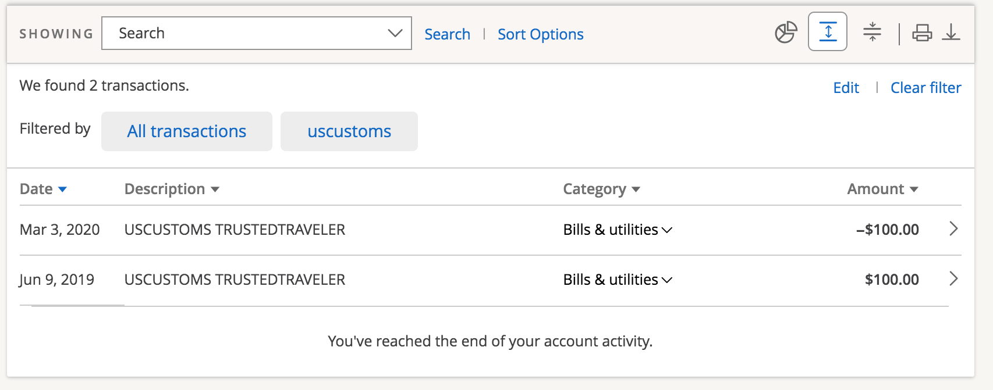This screenshot has height=390, width=993.
Task: Open Mar 3, 2020 transaction details arrow
Action: pyautogui.click(x=953, y=229)
